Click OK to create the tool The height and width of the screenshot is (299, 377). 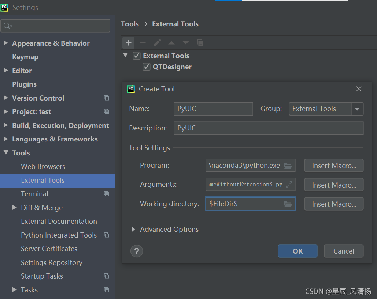(x=297, y=251)
